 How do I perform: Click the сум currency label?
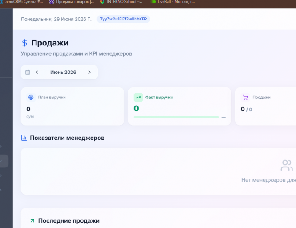(30, 116)
